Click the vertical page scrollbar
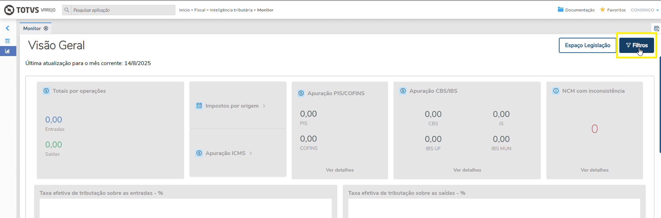The height and width of the screenshot is (218, 661). point(660,105)
